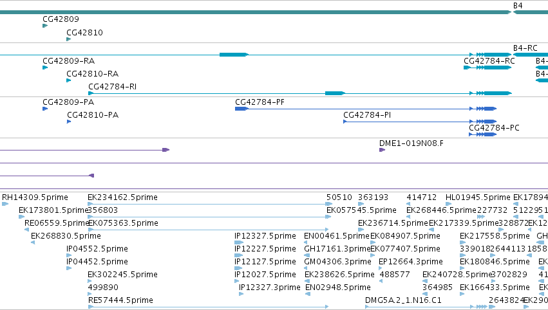This screenshot has height=310, width=548.
Task: Click the CG42784-PI protein label
Action: click(x=367, y=115)
